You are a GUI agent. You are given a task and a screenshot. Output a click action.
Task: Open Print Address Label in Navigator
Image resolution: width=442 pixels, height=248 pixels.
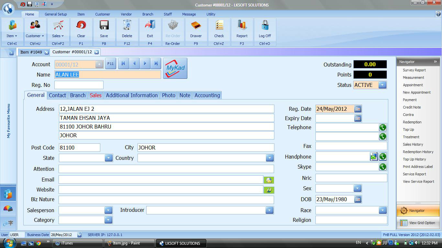418,167
